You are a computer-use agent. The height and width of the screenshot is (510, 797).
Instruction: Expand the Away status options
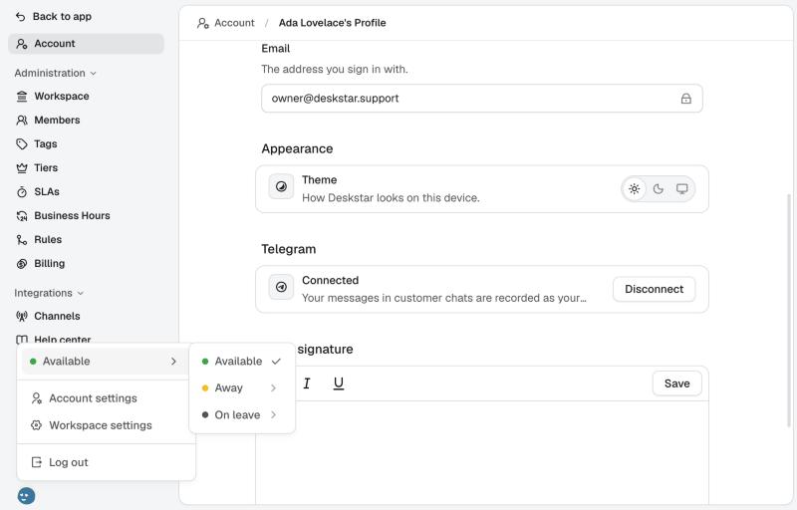pyautogui.click(x=242, y=388)
